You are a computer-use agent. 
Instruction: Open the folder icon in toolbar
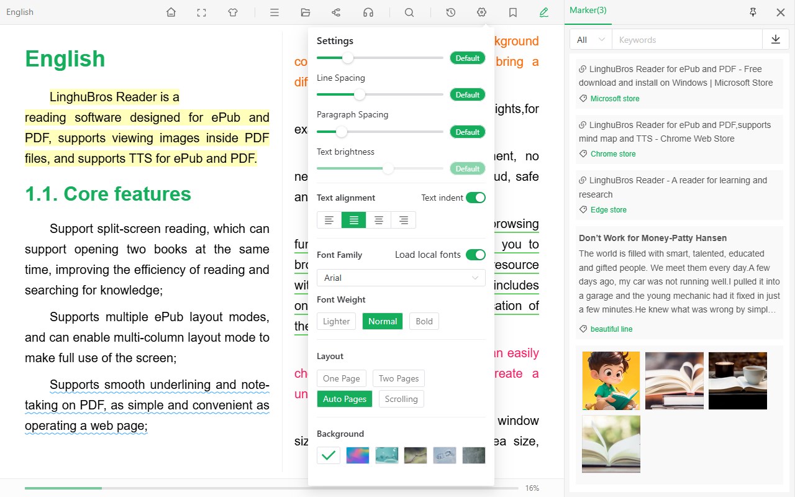point(305,12)
